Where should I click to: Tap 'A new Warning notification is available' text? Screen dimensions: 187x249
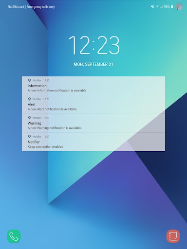(55, 128)
